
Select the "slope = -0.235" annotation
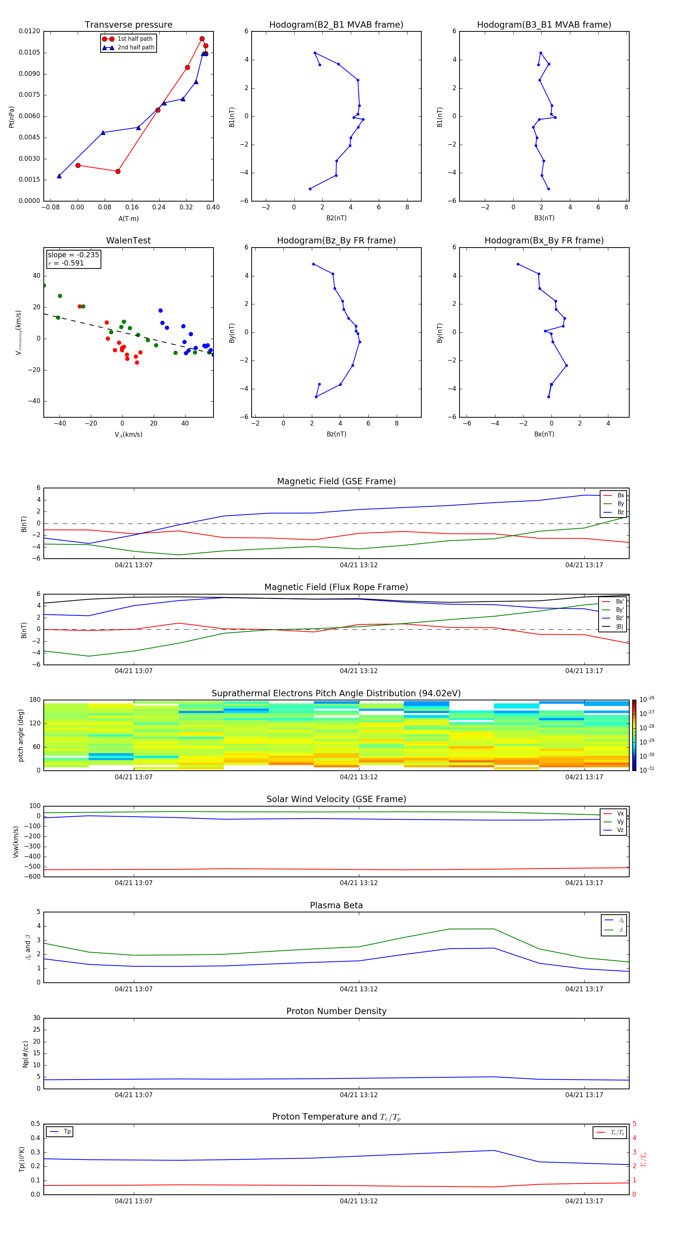(73, 255)
